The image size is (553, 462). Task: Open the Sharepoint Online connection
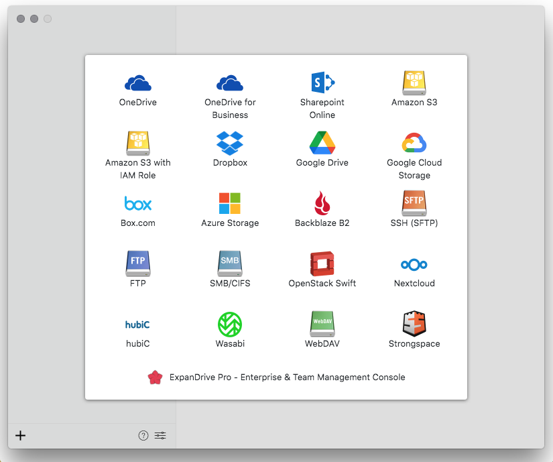[322, 83]
